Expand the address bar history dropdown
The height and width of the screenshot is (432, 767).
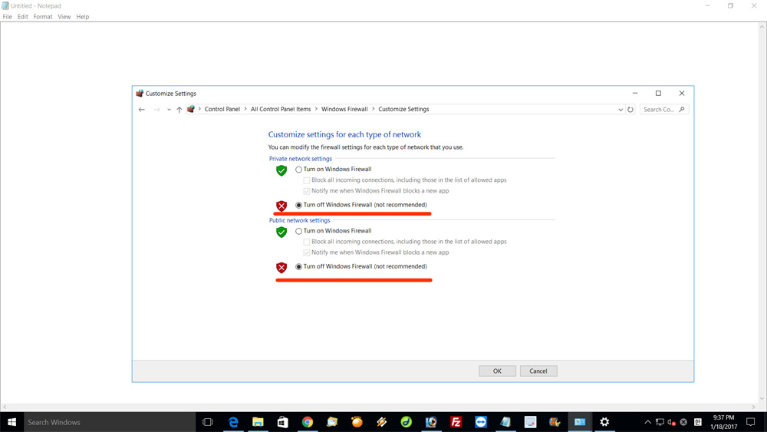point(621,110)
